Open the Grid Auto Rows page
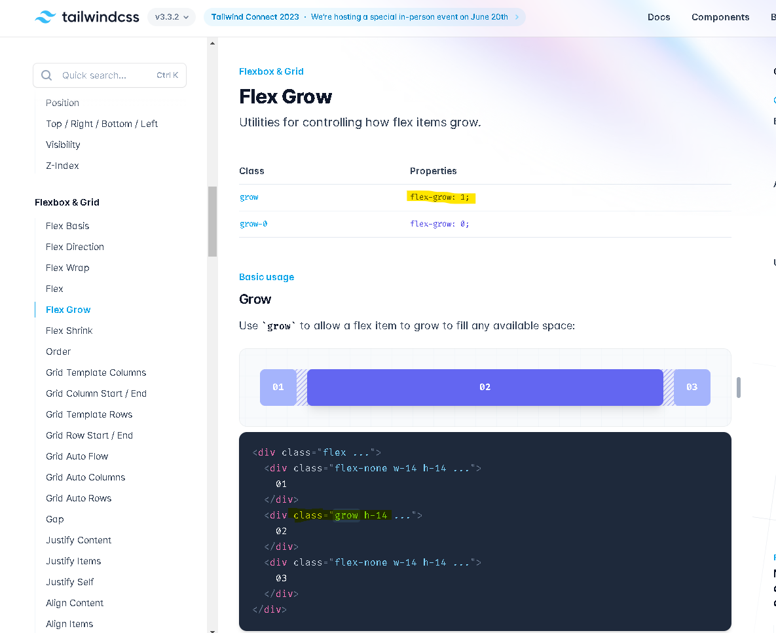This screenshot has width=776, height=633. (78, 498)
